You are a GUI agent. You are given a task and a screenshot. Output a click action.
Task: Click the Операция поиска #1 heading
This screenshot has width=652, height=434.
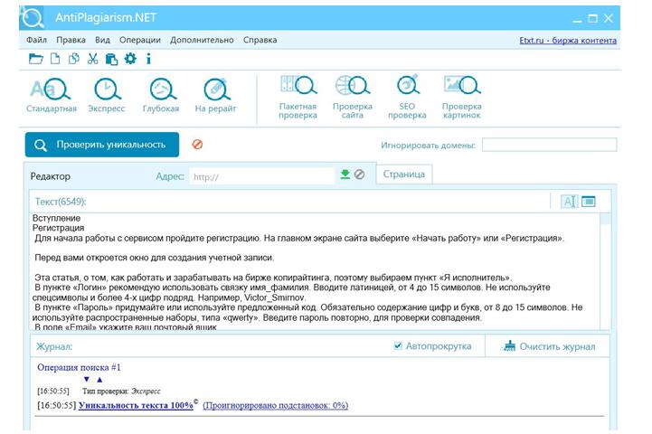[x=79, y=367]
